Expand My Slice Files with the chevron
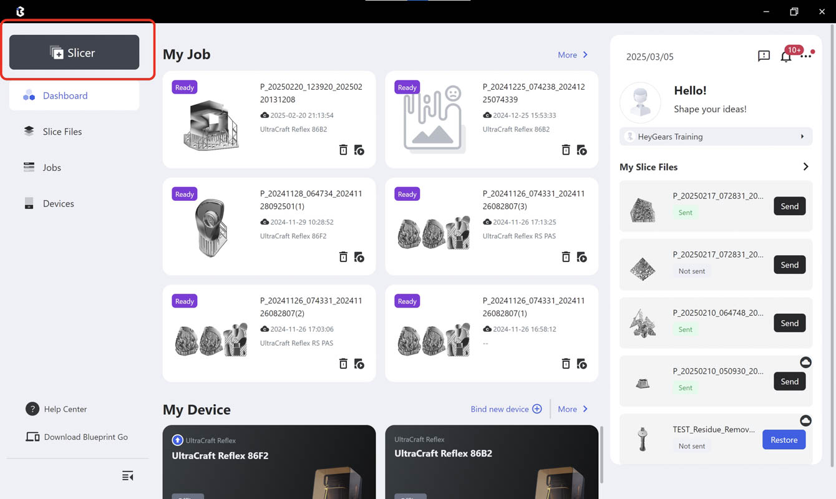Screen dimensions: 836x499 tap(805, 167)
